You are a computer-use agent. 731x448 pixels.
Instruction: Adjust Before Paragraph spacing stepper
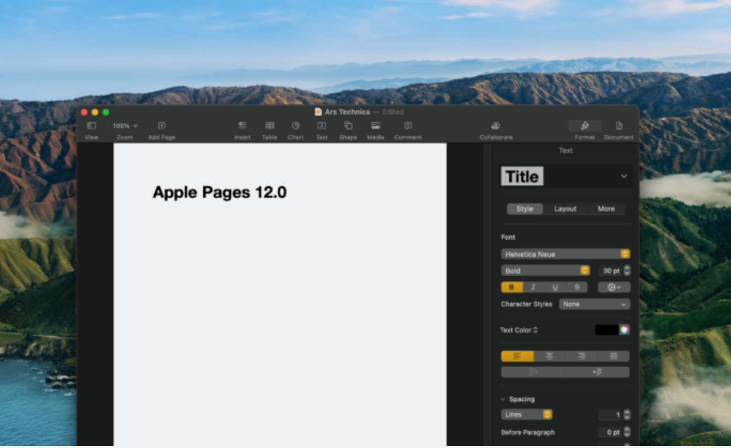pos(627,432)
